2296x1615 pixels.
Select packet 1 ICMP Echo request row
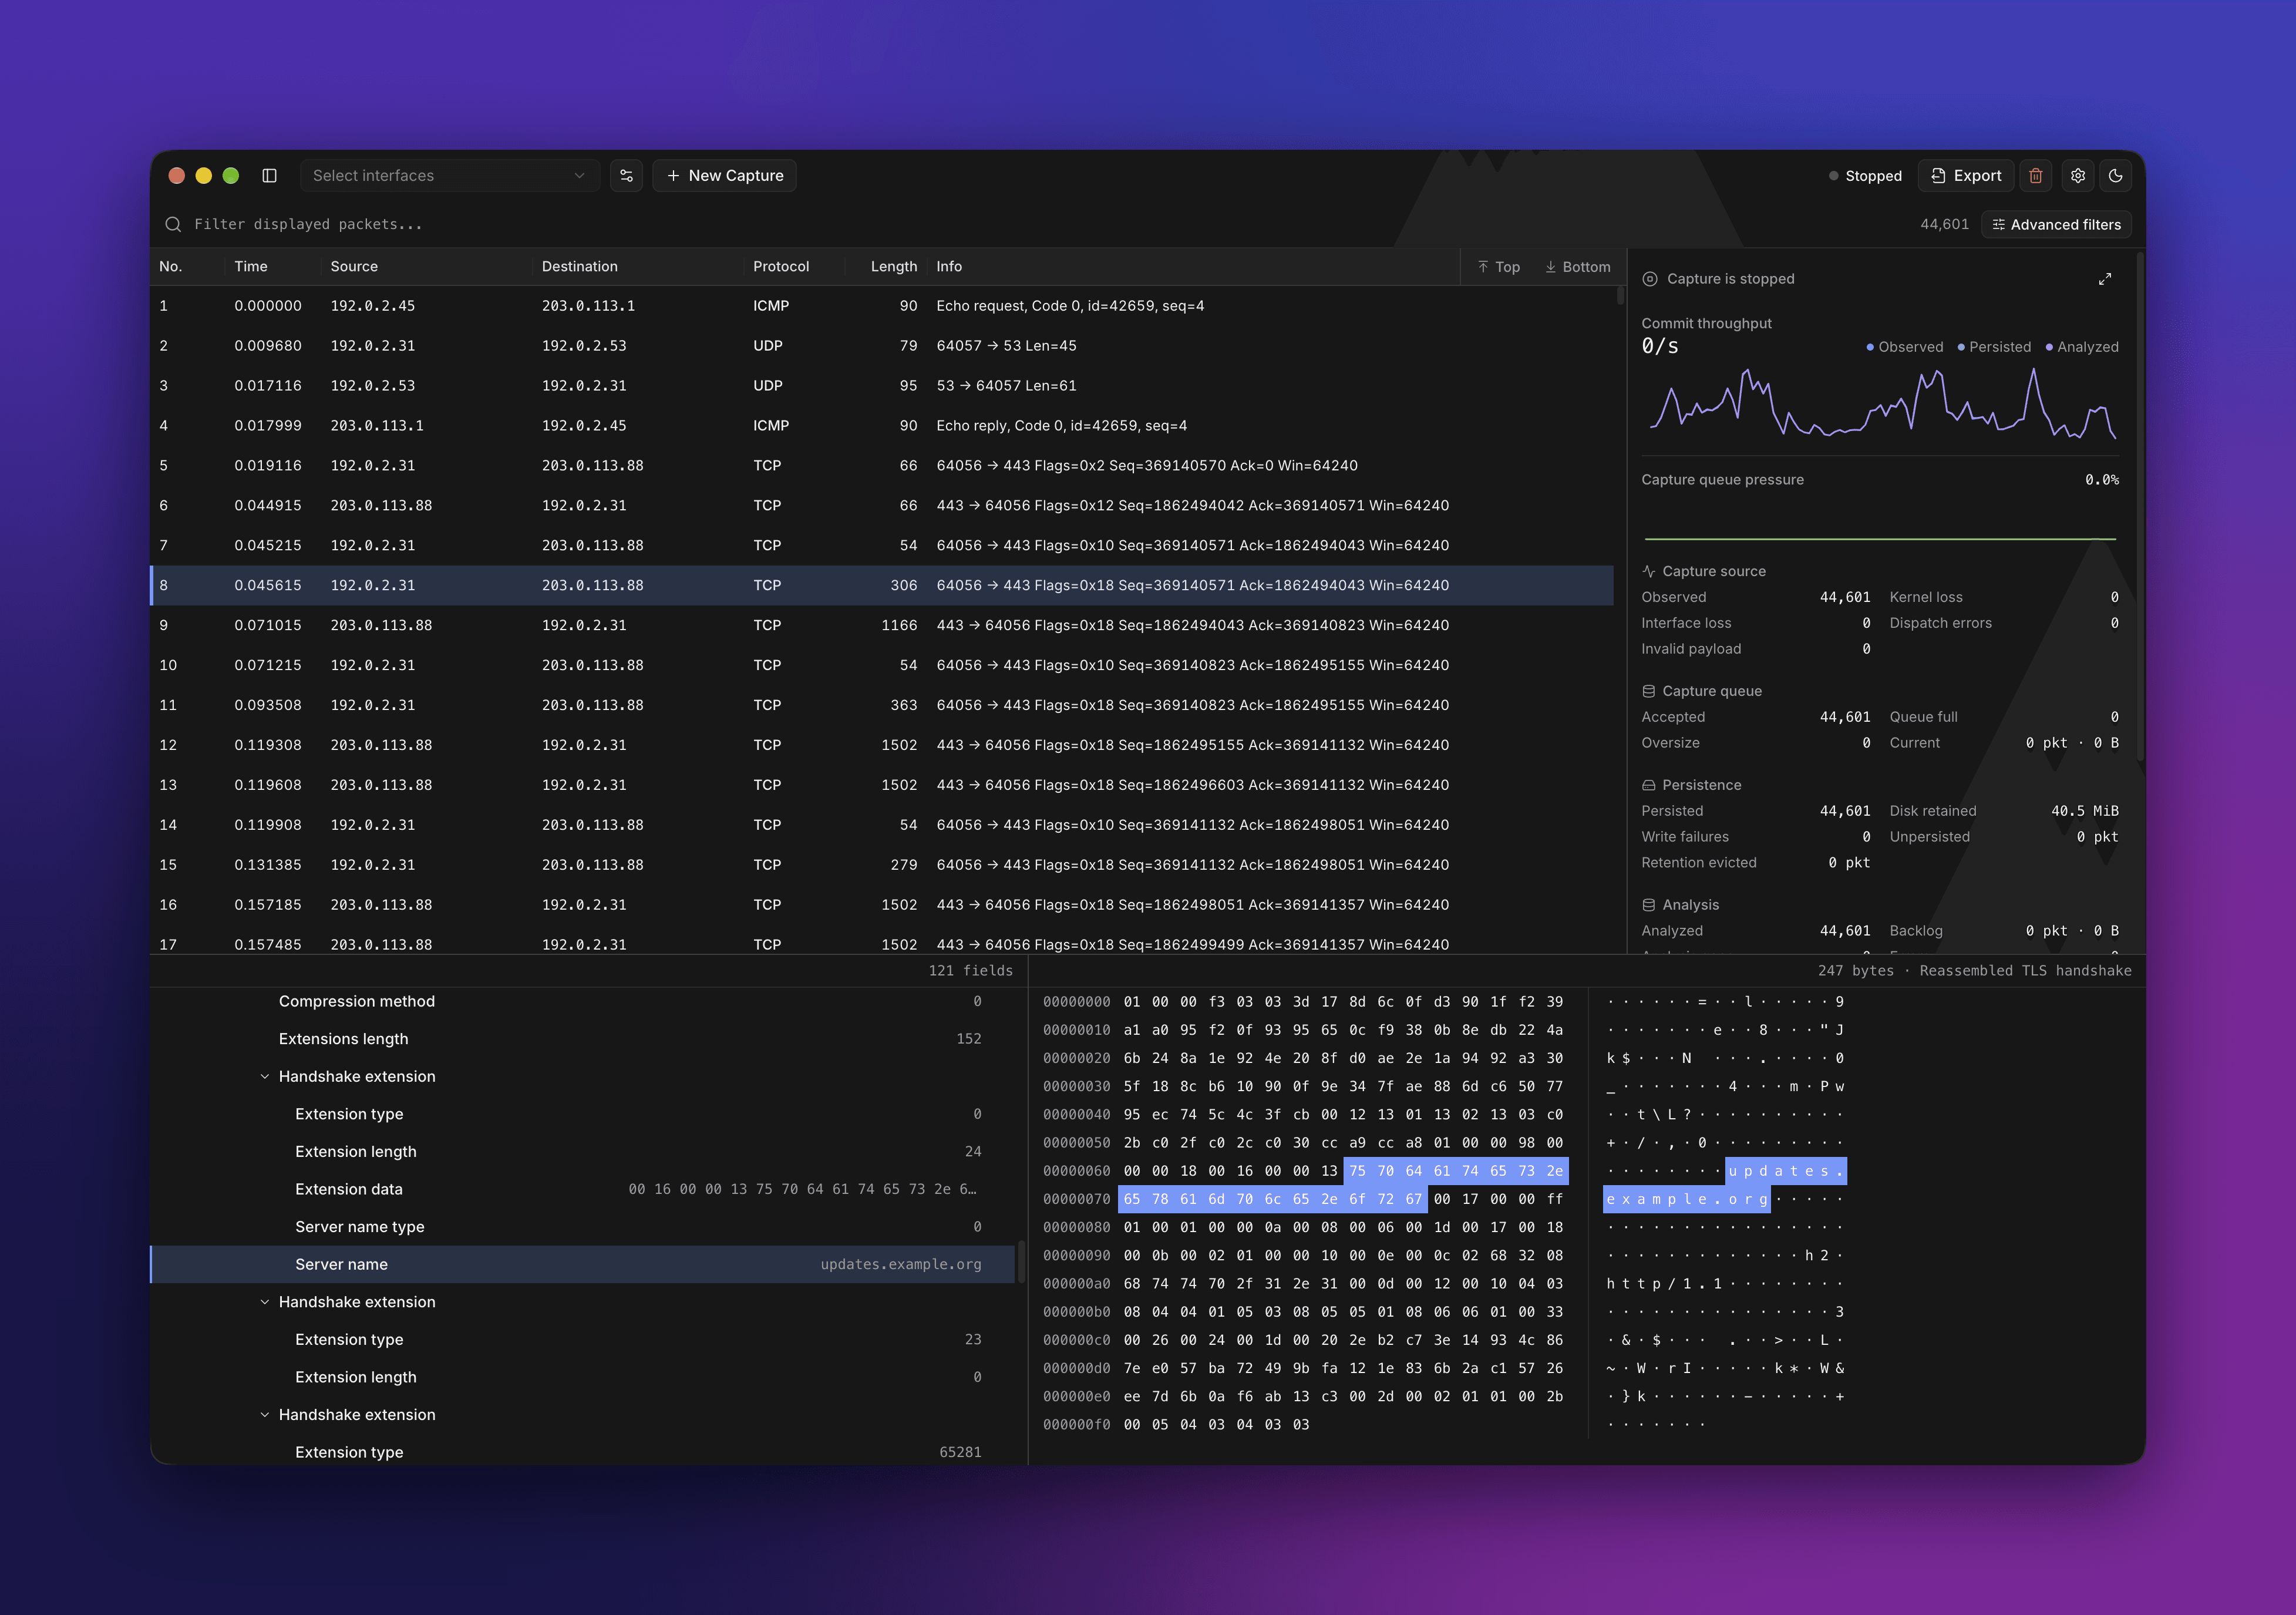coord(881,306)
